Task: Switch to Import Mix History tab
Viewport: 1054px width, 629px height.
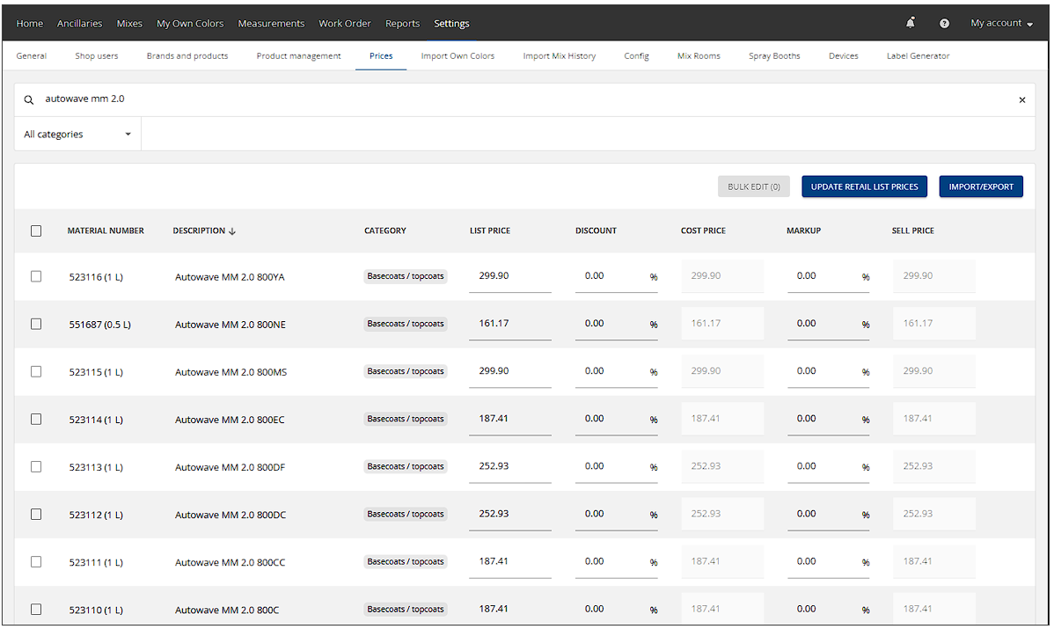Action: (x=560, y=55)
